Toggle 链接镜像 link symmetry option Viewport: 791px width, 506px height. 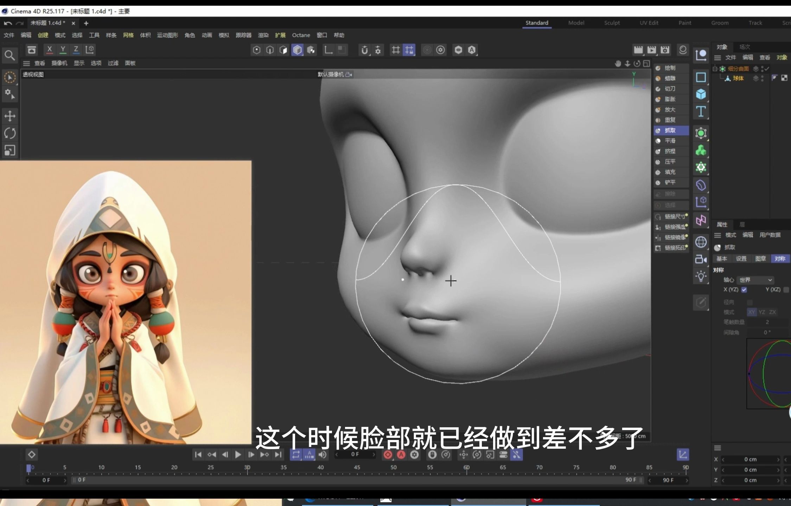pos(671,238)
